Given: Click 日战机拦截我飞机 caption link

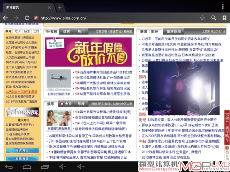Looking at the screenshot, I should (59, 94).
